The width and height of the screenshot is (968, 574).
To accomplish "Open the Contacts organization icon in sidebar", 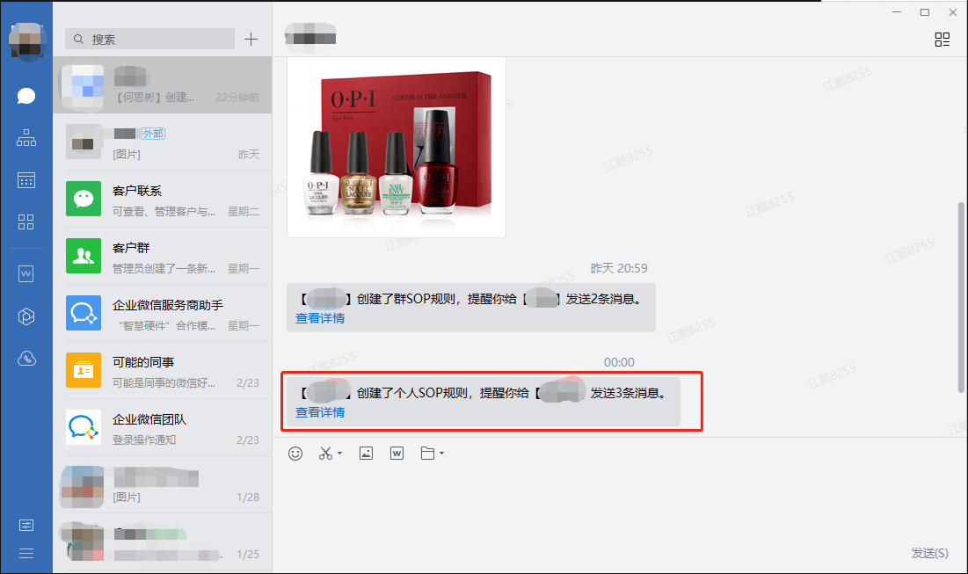I will (25, 138).
